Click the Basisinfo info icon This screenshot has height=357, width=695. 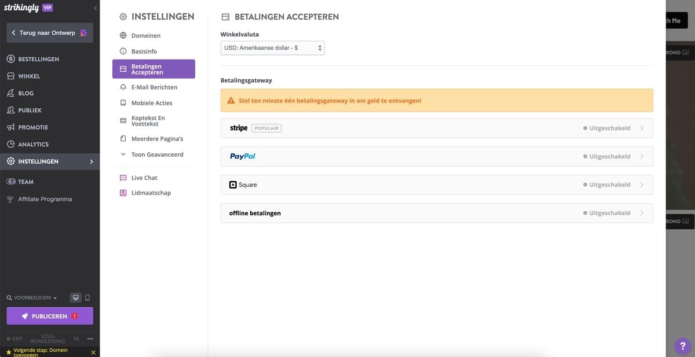[x=123, y=51]
